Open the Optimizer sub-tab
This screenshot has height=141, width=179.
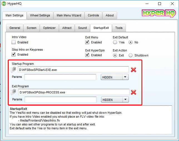pyautogui.click(x=49, y=28)
